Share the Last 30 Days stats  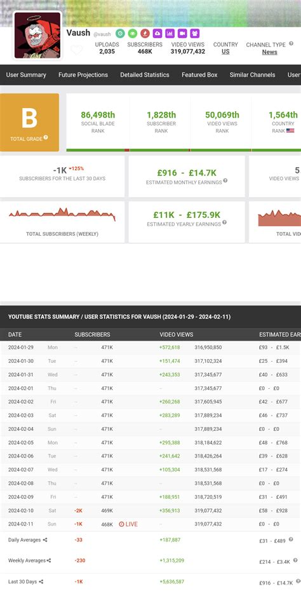click(41, 581)
